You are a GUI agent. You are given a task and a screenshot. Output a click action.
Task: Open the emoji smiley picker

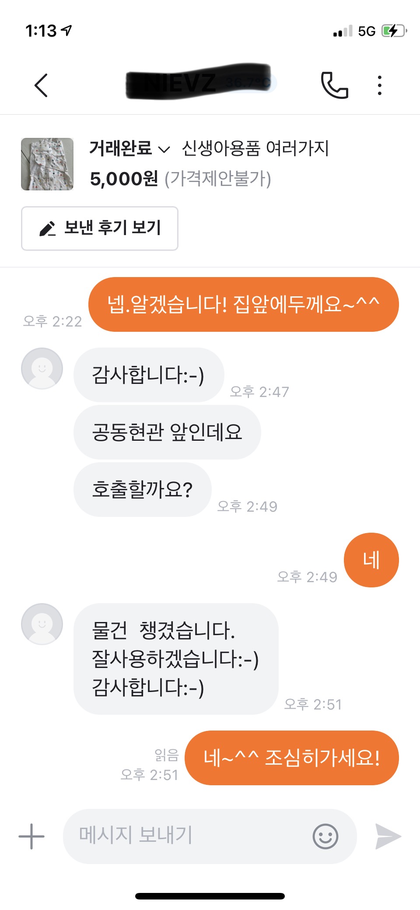[325, 836]
